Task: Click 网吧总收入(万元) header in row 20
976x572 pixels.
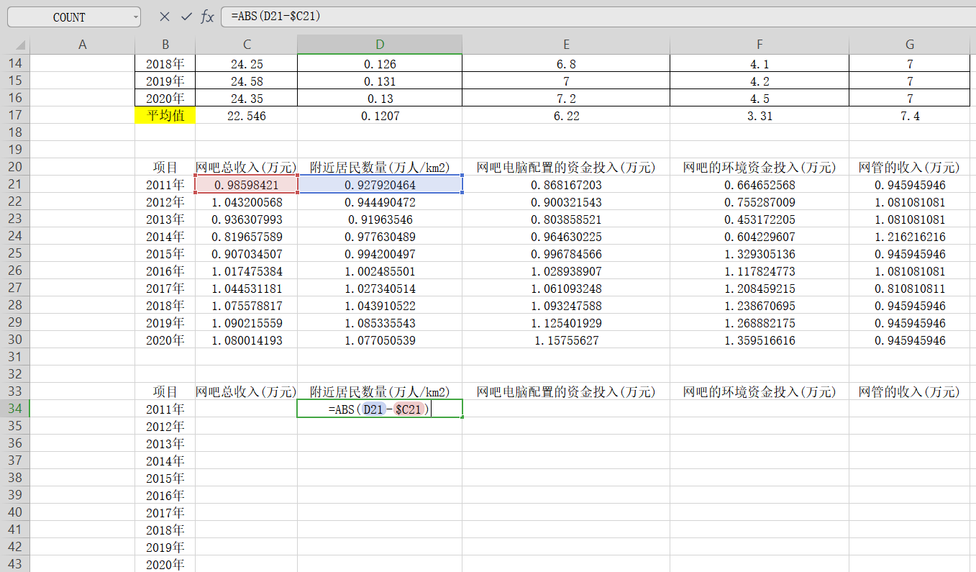Action: pyautogui.click(x=246, y=167)
